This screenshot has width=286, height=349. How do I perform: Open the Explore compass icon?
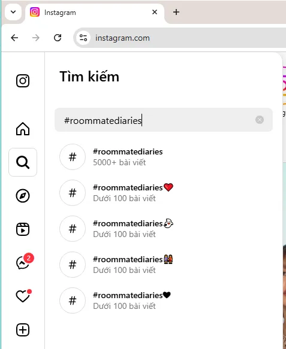23,196
